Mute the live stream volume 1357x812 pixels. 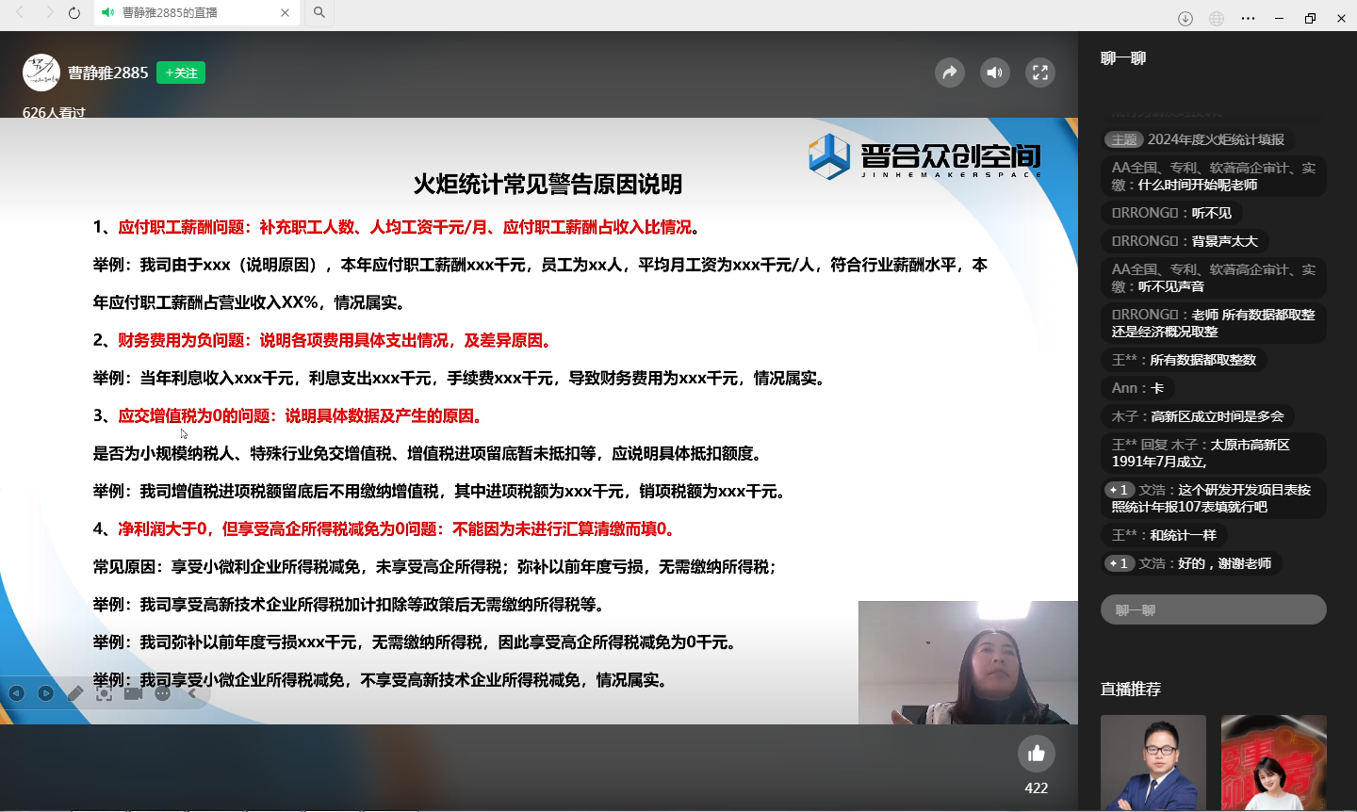click(995, 73)
